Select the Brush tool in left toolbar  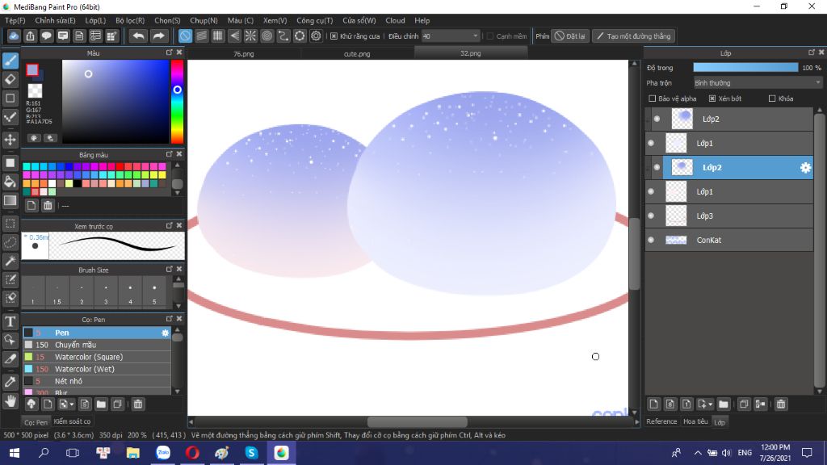click(10, 61)
